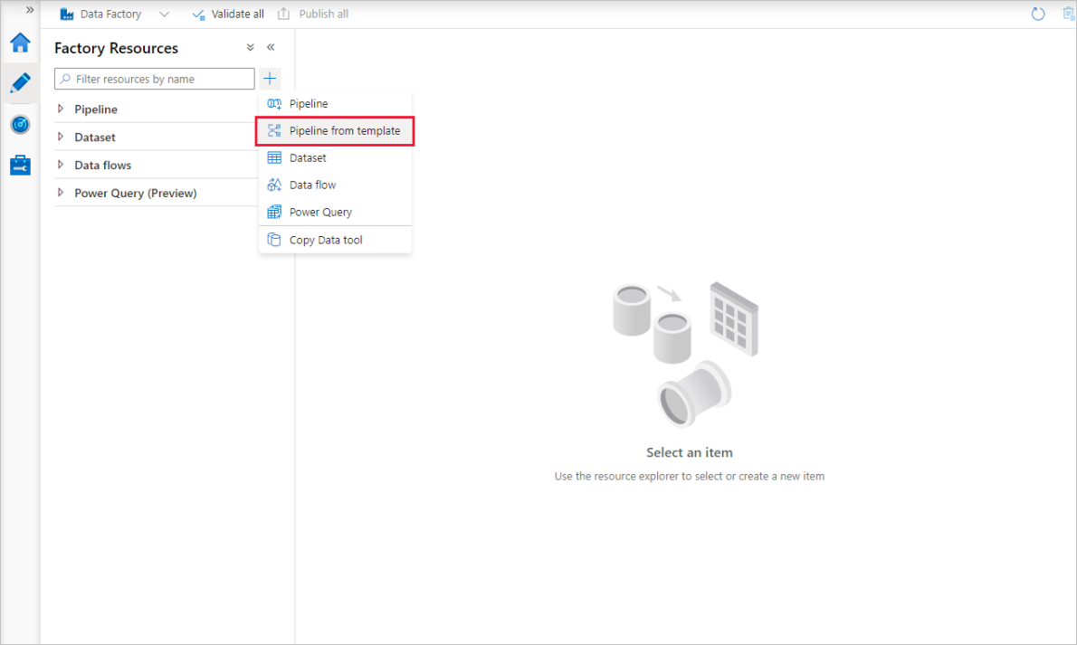Click the expand arrows next to Factory Resources
Screen dimensions: 1077x645
click(x=250, y=47)
